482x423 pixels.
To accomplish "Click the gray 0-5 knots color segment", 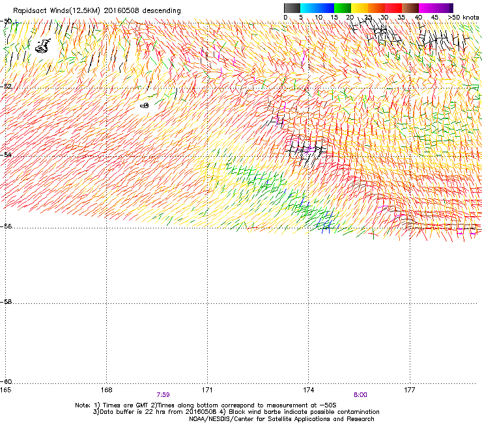I will [292, 8].
